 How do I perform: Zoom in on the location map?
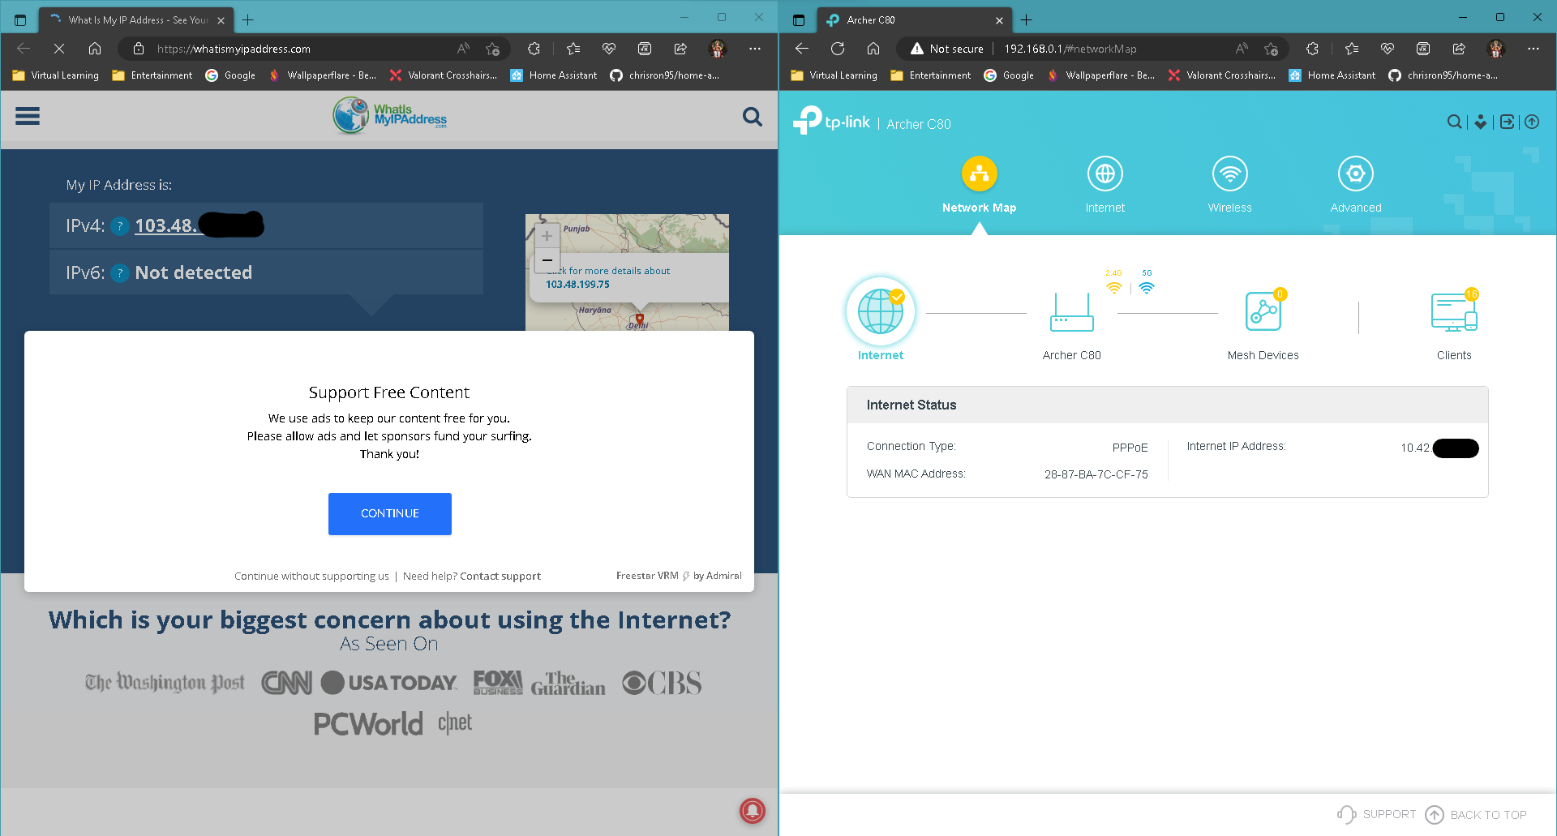547,236
